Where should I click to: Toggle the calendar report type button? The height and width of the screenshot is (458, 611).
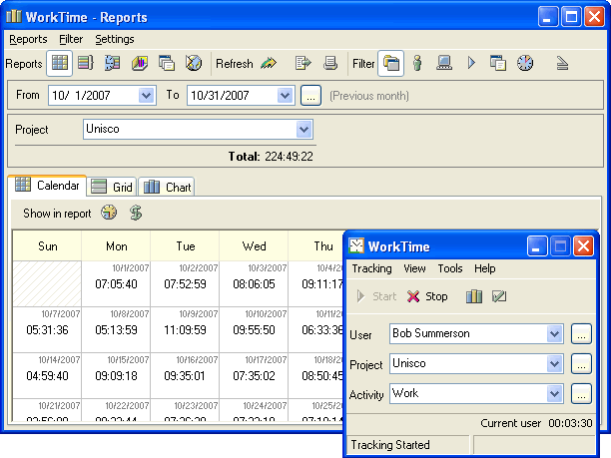[60, 63]
